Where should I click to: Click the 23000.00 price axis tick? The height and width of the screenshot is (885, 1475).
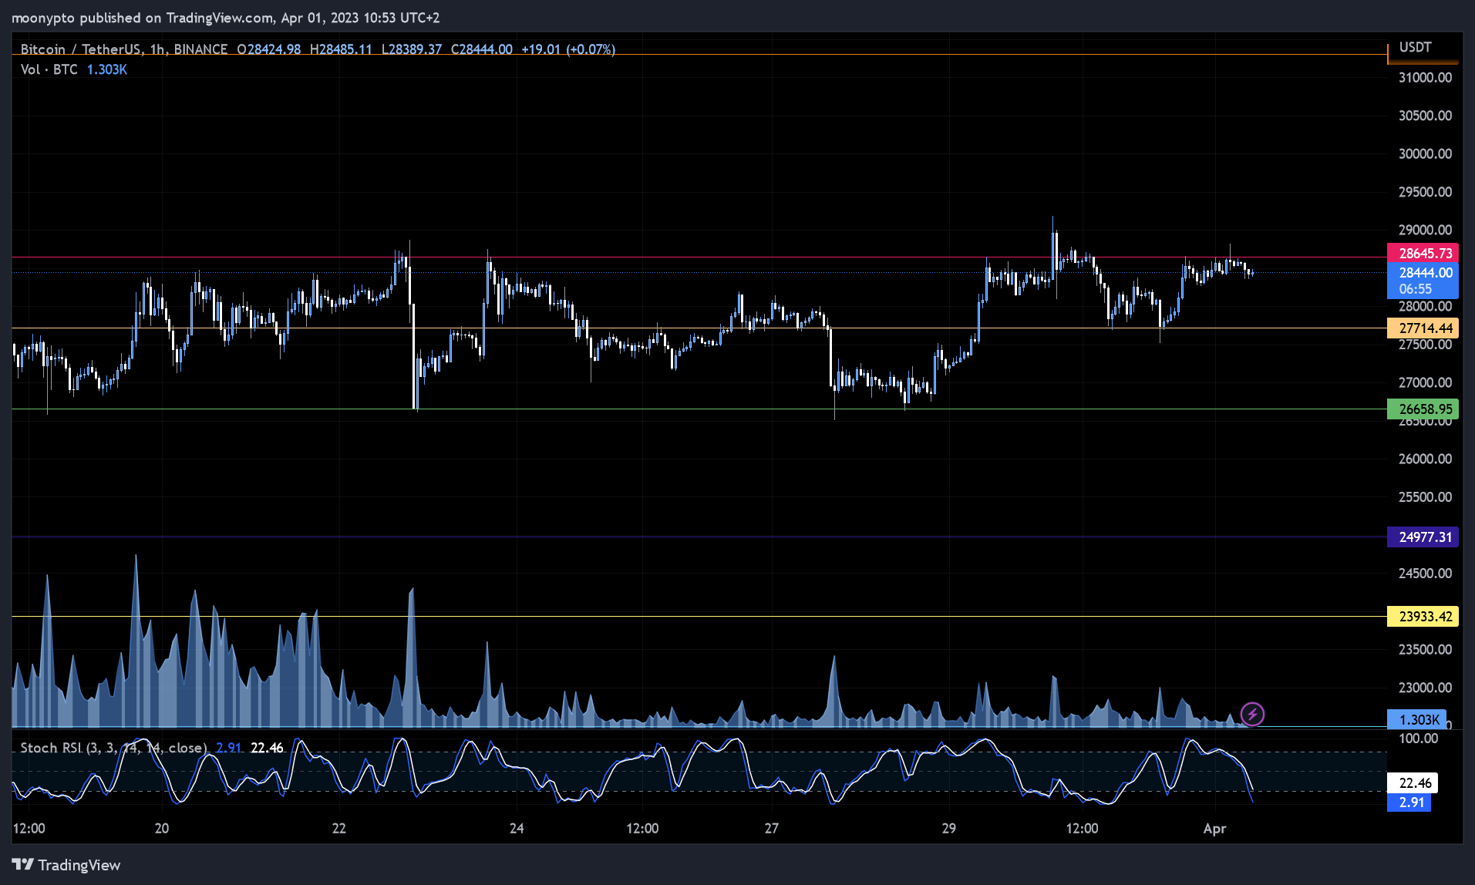click(1425, 687)
